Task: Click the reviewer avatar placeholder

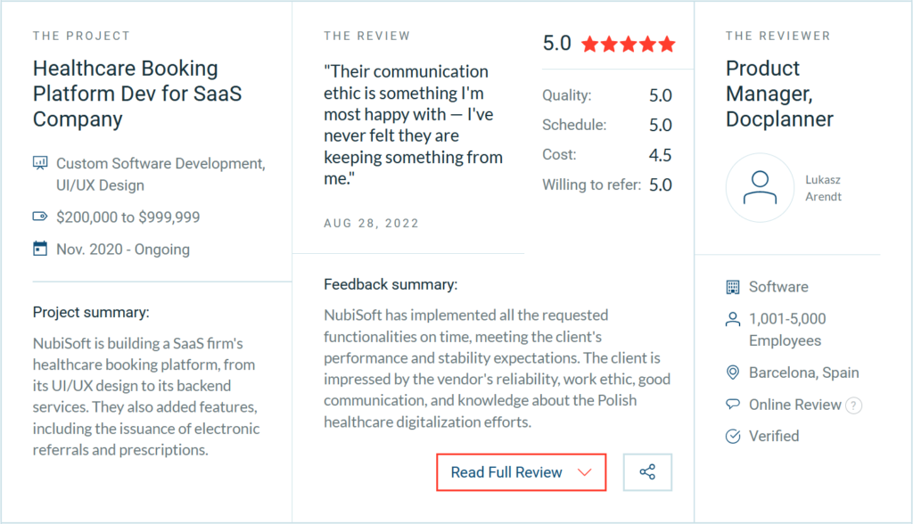Action: click(760, 187)
